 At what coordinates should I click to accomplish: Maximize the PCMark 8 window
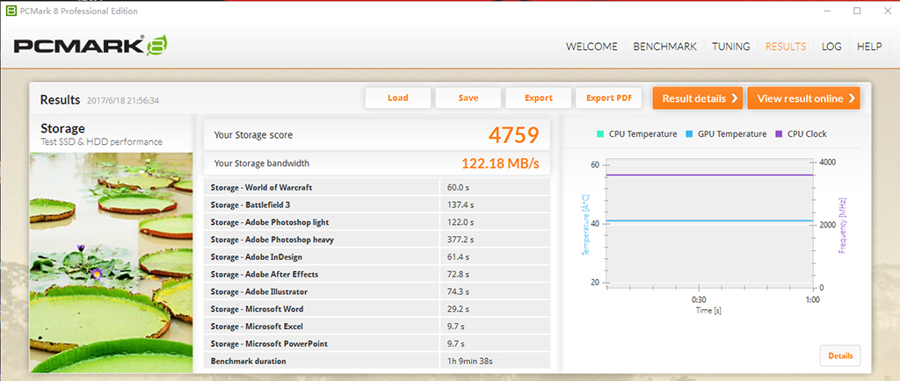(x=857, y=11)
